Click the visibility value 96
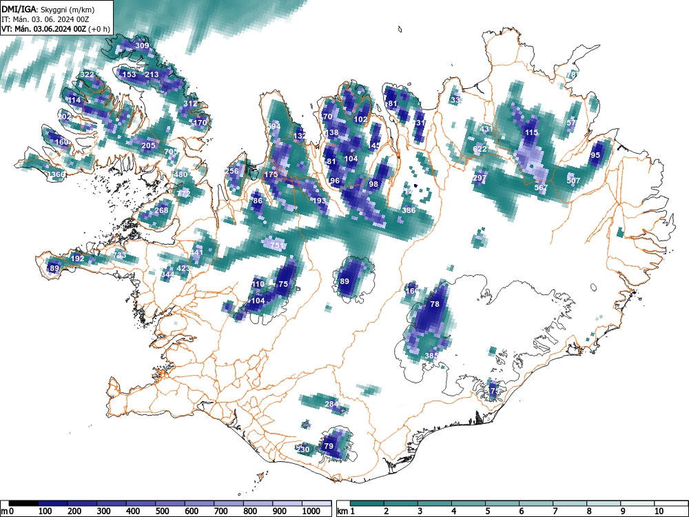Viewport: 689px width, 517px height. (335, 181)
